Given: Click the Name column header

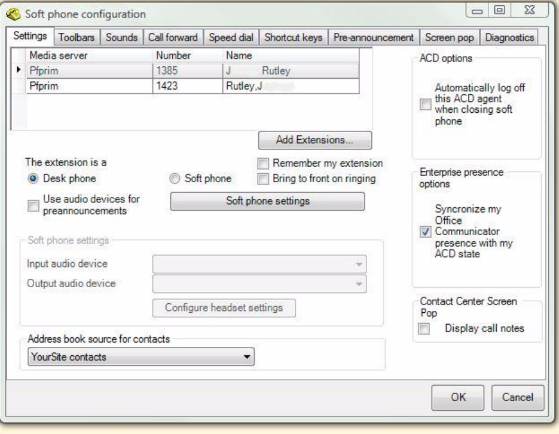Looking at the screenshot, I should 291,56.
